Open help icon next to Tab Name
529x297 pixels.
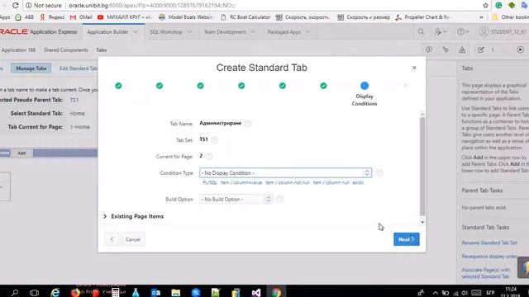pyautogui.click(x=248, y=123)
